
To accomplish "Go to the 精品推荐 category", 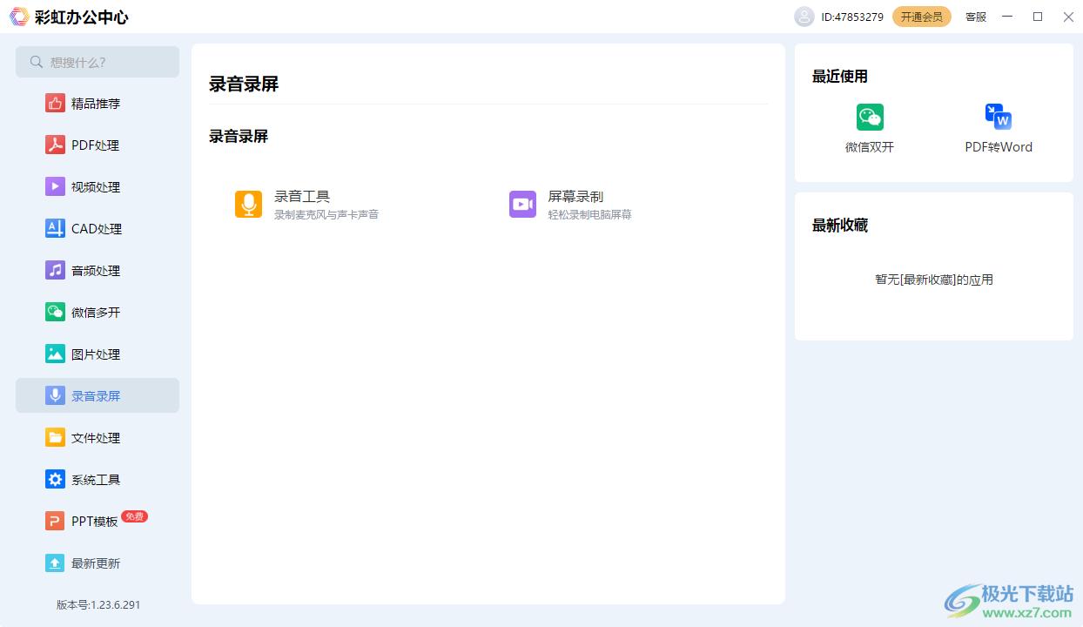I will click(96, 104).
